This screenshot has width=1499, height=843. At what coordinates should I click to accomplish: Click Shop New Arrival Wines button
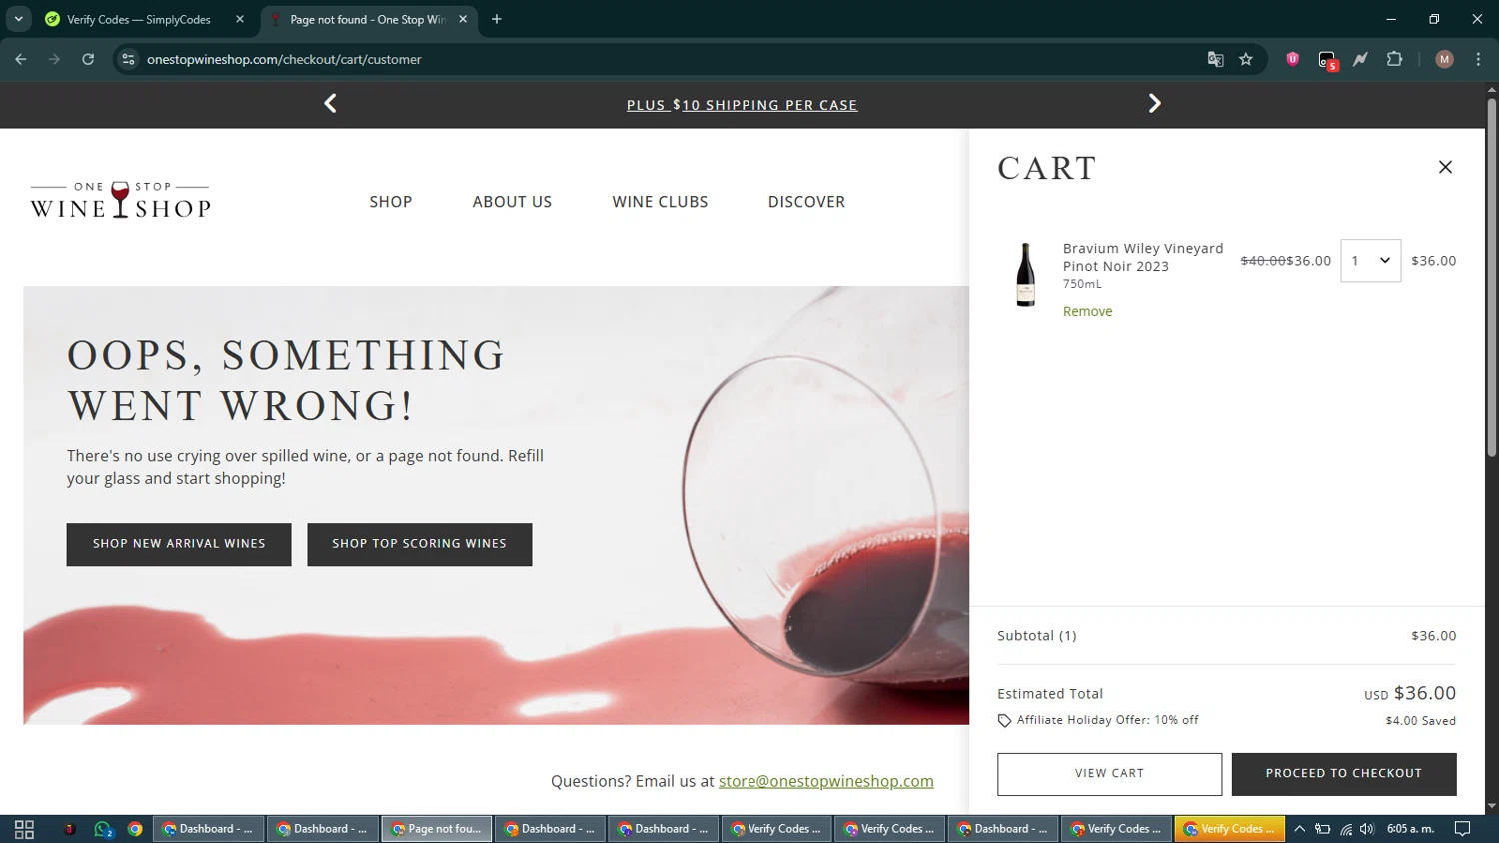[179, 544]
